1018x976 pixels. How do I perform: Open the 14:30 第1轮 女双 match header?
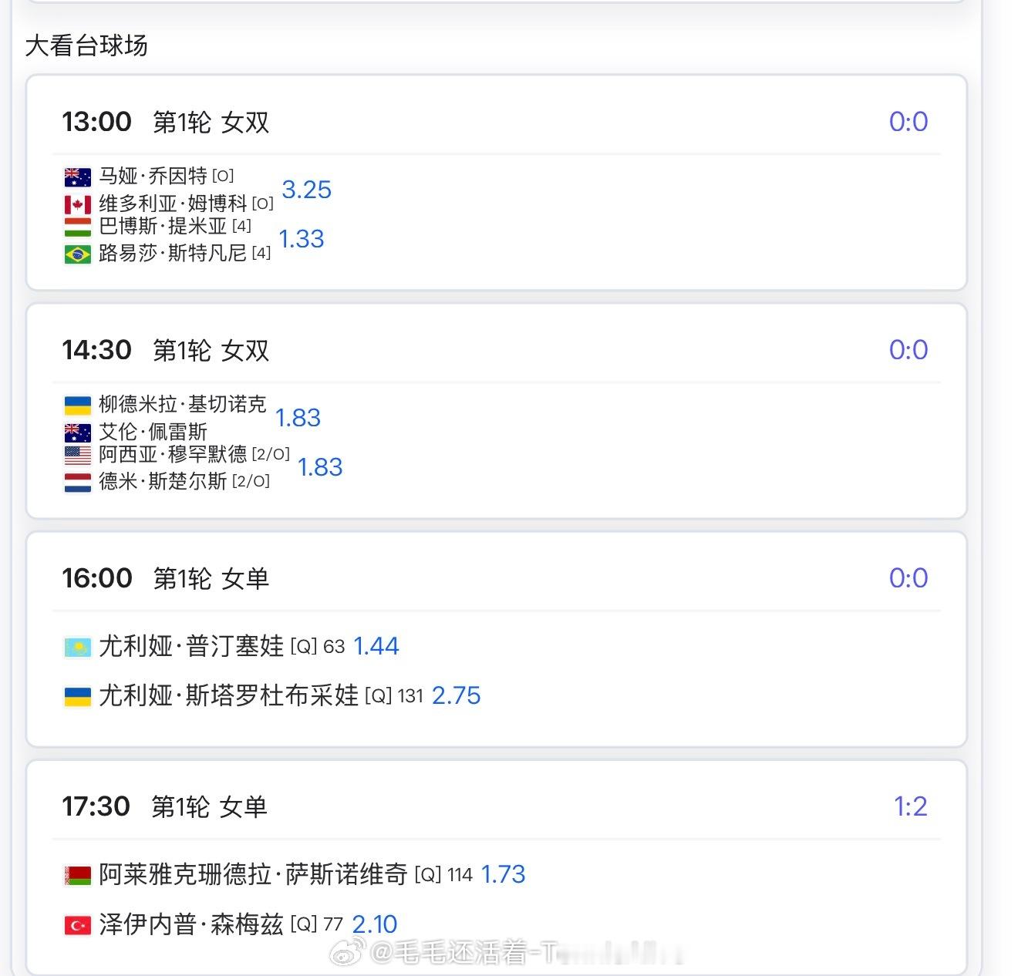166,350
